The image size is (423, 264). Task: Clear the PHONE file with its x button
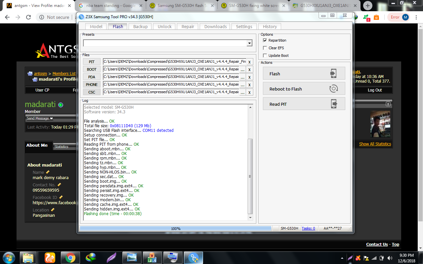pyautogui.click(x=249, y=85)
